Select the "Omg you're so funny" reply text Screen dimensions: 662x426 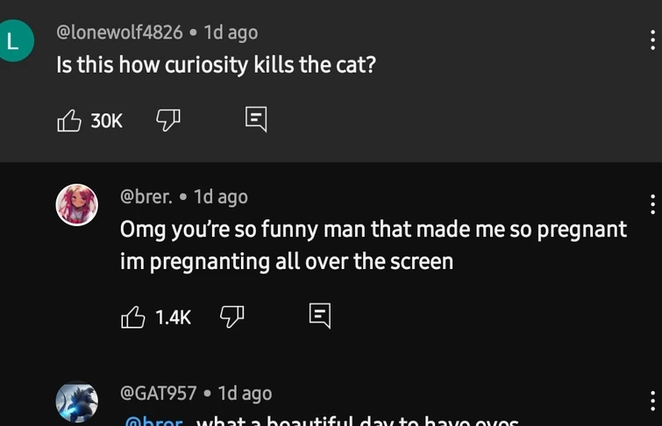tap(374, 245)
